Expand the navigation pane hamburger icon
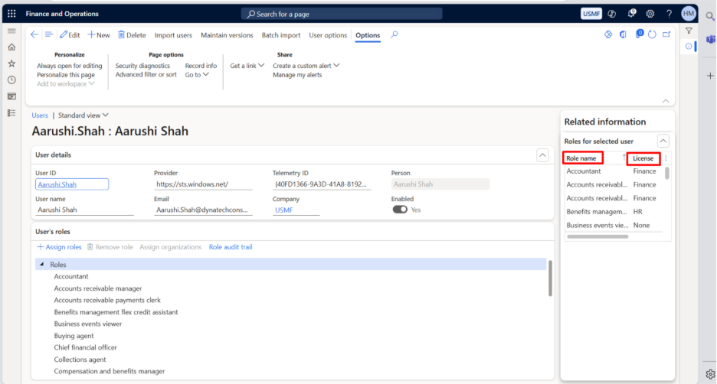This screenshot has width=717, height=384. click(11, 31)
